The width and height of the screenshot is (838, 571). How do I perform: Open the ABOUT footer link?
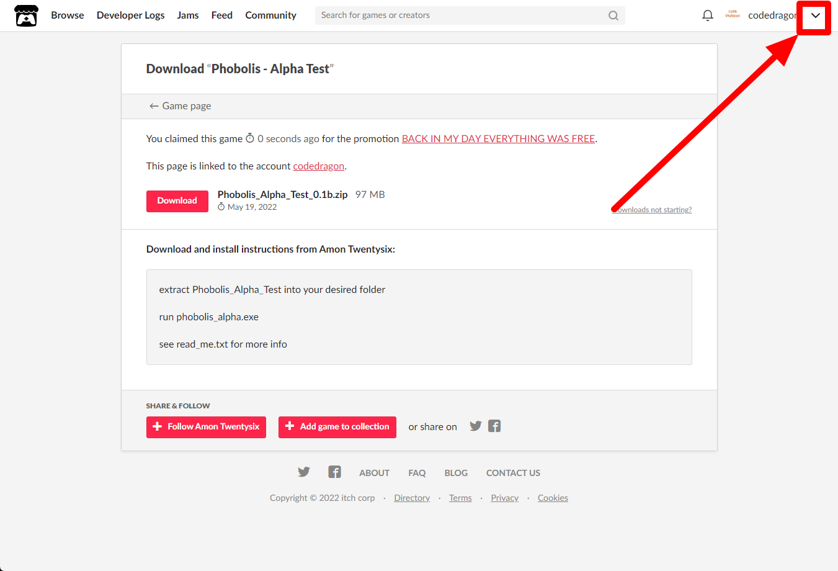point(375,473)
